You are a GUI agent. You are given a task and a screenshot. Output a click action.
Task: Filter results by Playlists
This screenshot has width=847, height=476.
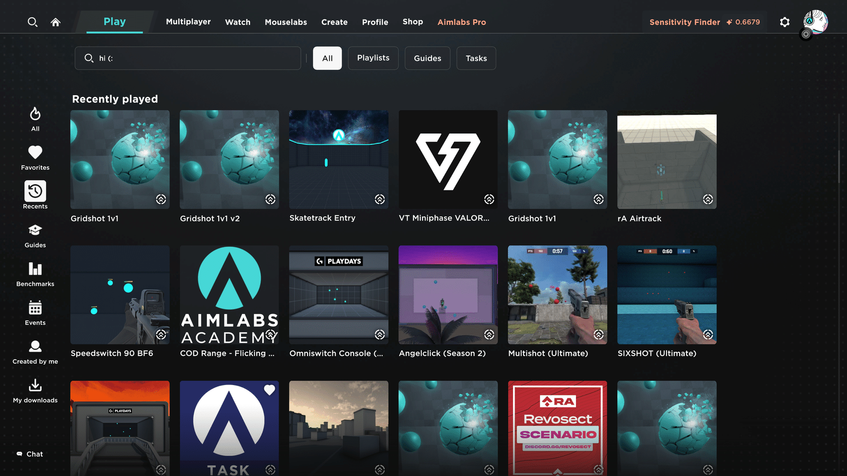(x=373, y=58)
